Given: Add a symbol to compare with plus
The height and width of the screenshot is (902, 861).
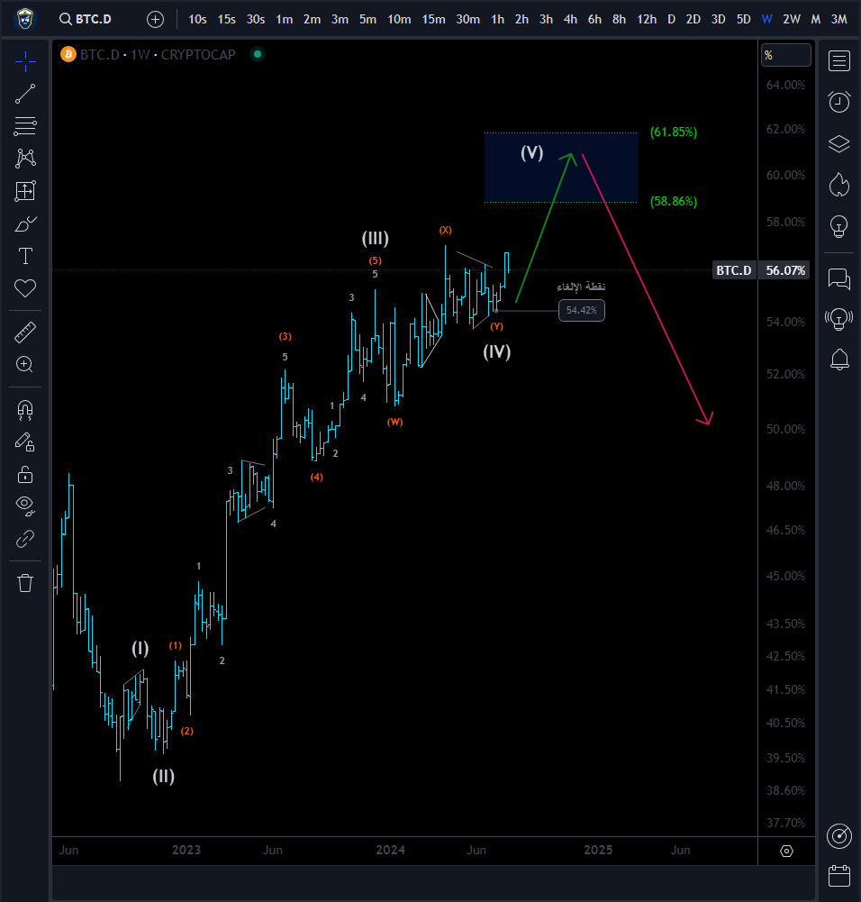Looking at the screenshot, I should 155,20.
